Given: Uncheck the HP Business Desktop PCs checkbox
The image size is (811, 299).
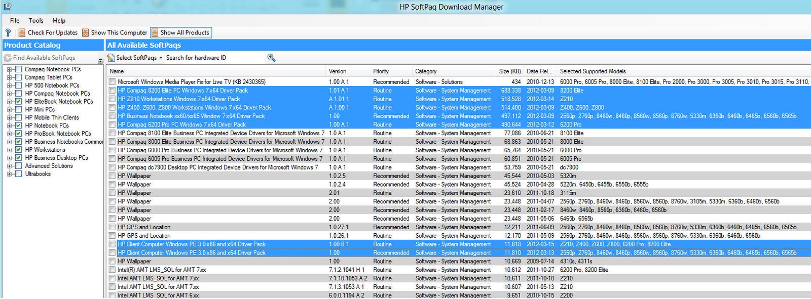Looking at the screenshot, I should 18,158.
